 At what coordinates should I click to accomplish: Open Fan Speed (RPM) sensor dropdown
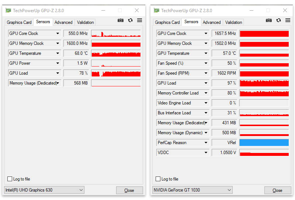[x=206, y=73]
